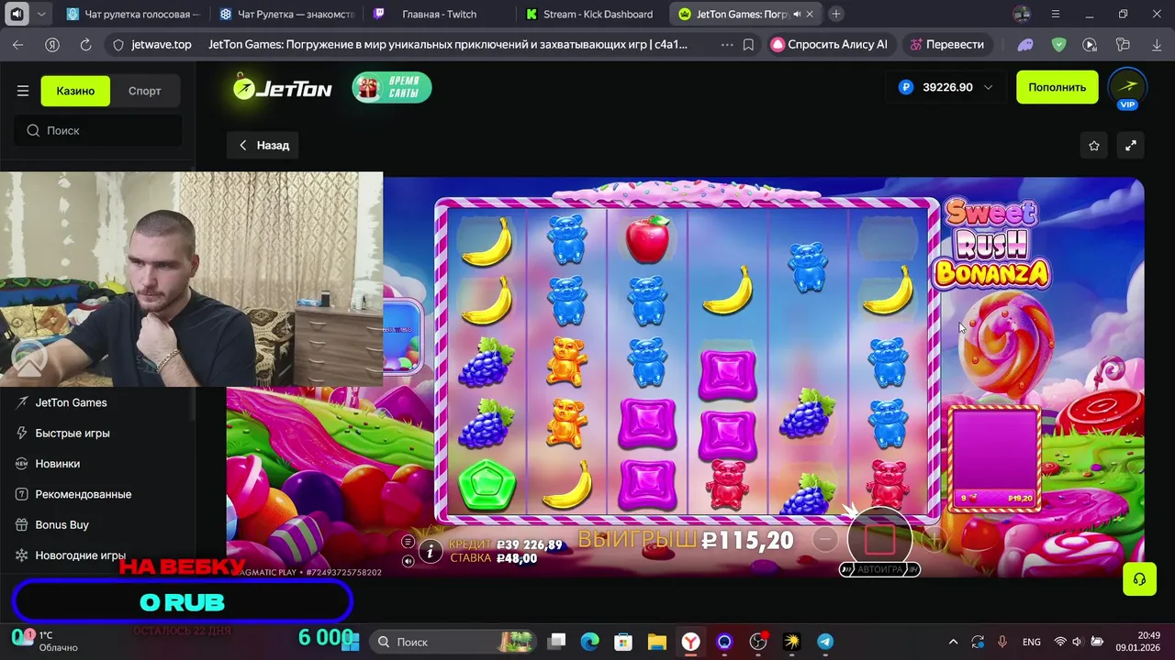Add game to favorites with star icon

(1094, 145)
